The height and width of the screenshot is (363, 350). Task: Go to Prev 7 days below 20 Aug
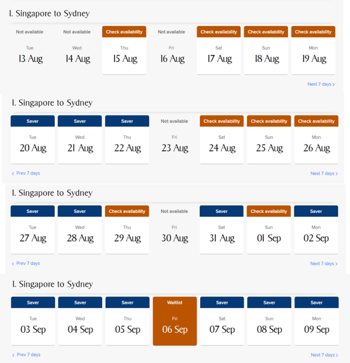pos(26,173)
